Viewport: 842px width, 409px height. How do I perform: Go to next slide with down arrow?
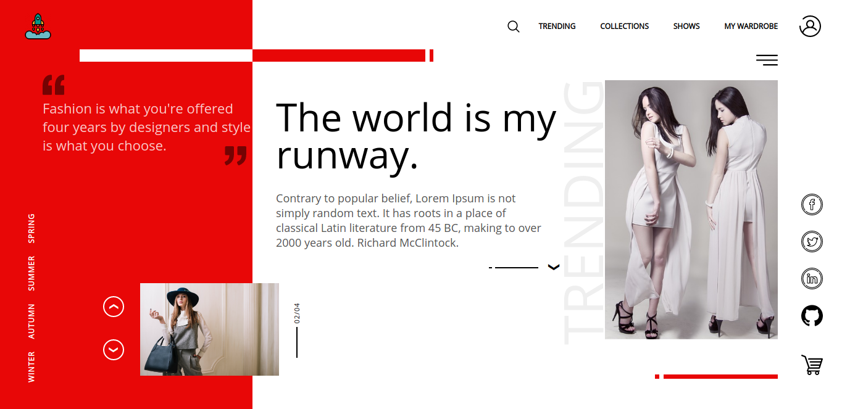114,350
